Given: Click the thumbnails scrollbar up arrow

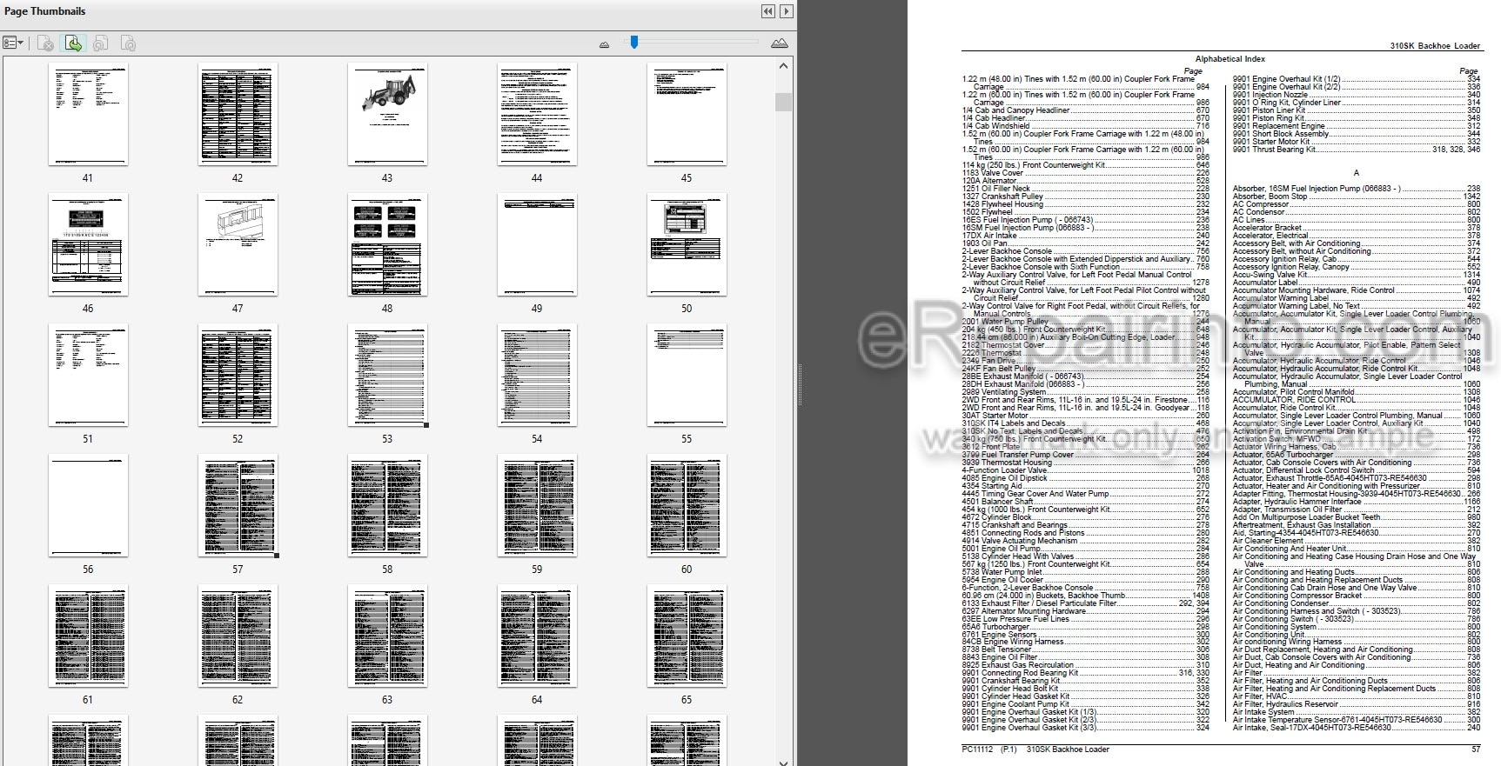Looking at the screenshot, I should pyautogui.click(x=783, y=66).
